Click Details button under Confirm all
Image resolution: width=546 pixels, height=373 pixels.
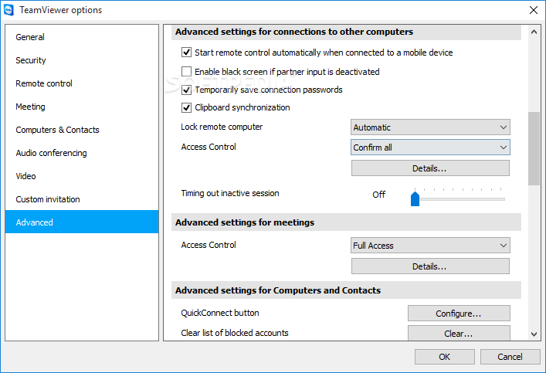pyautogui.click(x=430, y=168)
